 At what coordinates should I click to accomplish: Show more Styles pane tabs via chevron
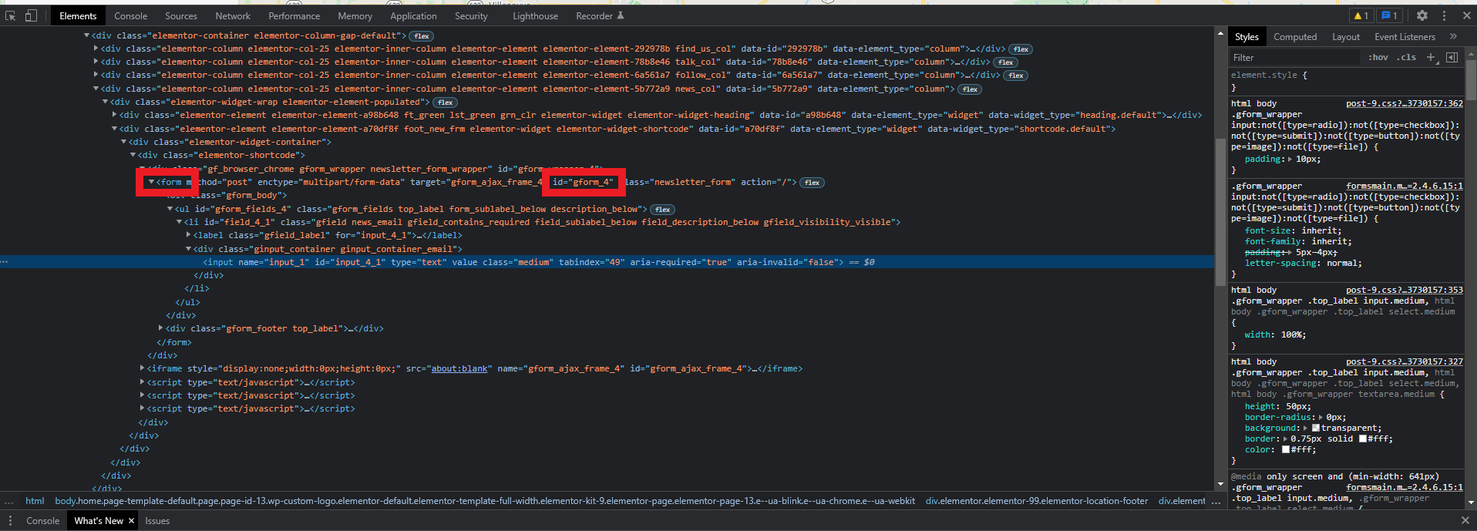point(1453,36)
